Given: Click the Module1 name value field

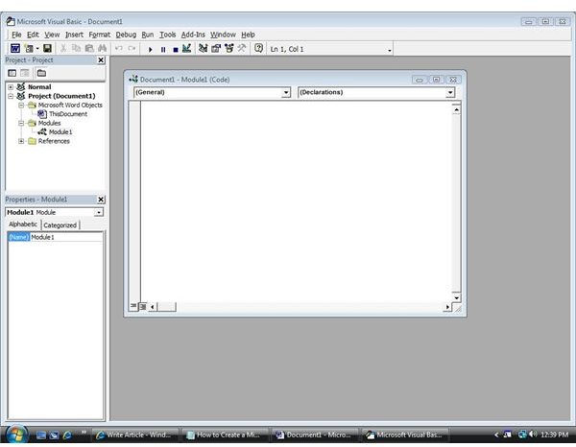Looking at the screenshot, I should [66, 237].
